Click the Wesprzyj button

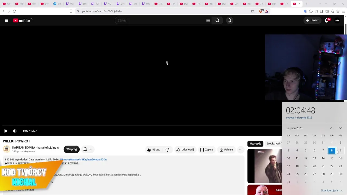pos(72,149)
